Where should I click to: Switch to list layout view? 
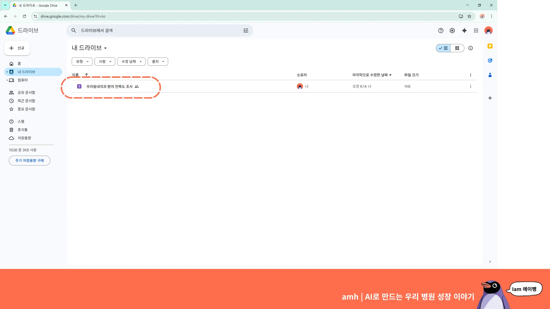coord(443,48)
